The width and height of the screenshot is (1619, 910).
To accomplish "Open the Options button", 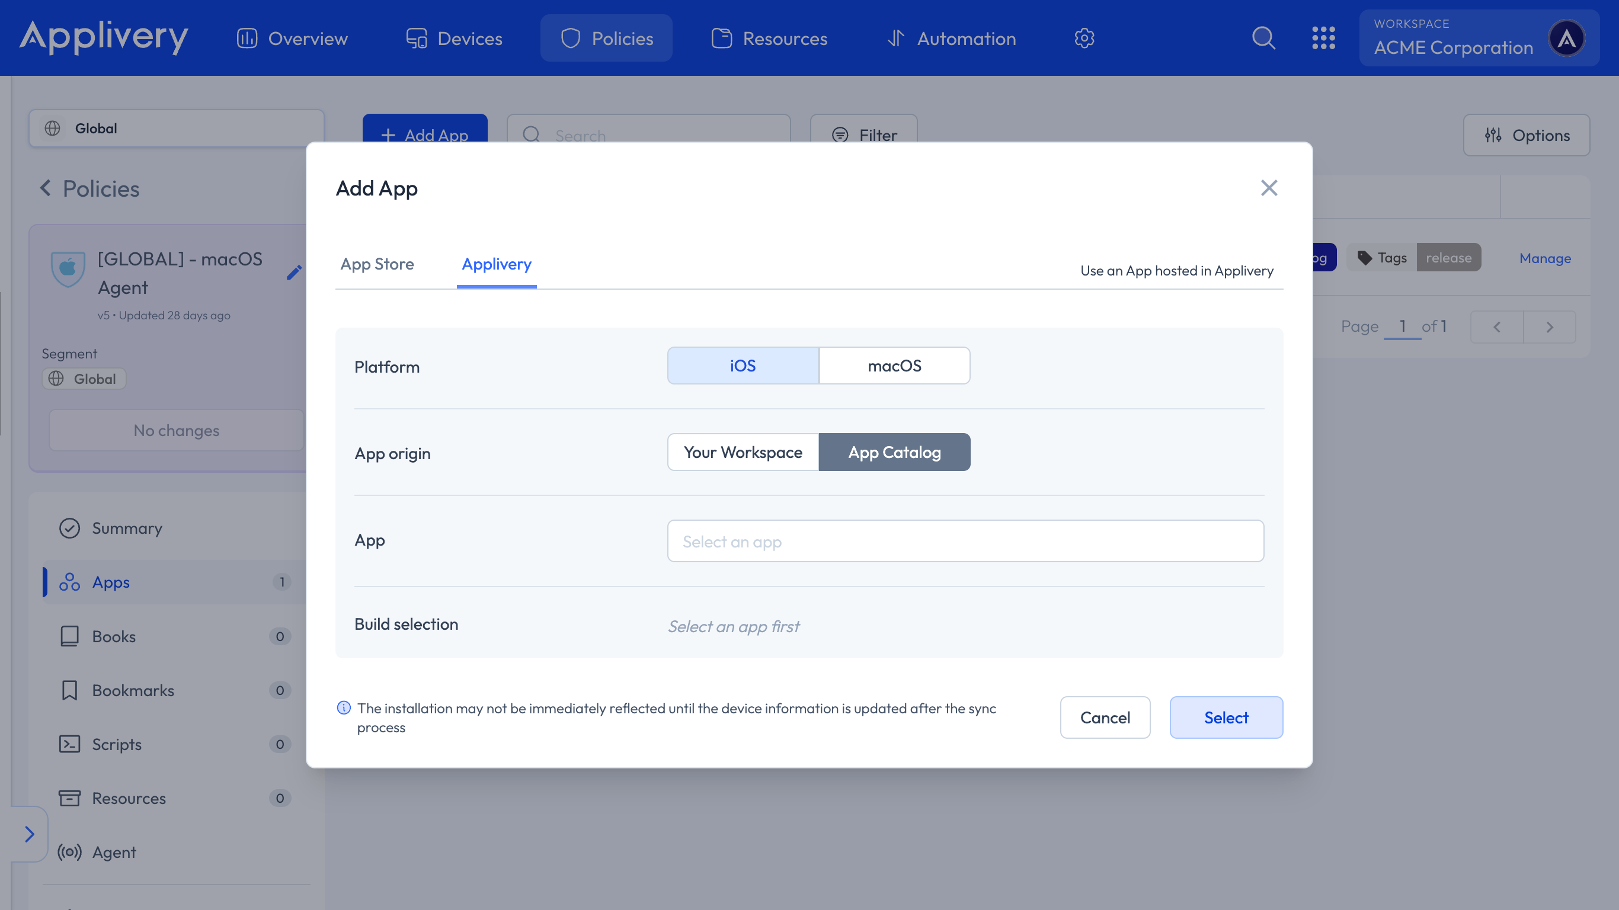I will [1527, 135].
